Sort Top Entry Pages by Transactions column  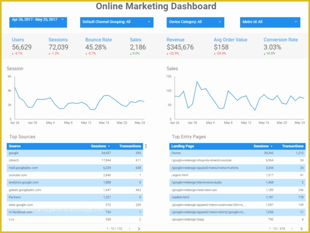292,146
